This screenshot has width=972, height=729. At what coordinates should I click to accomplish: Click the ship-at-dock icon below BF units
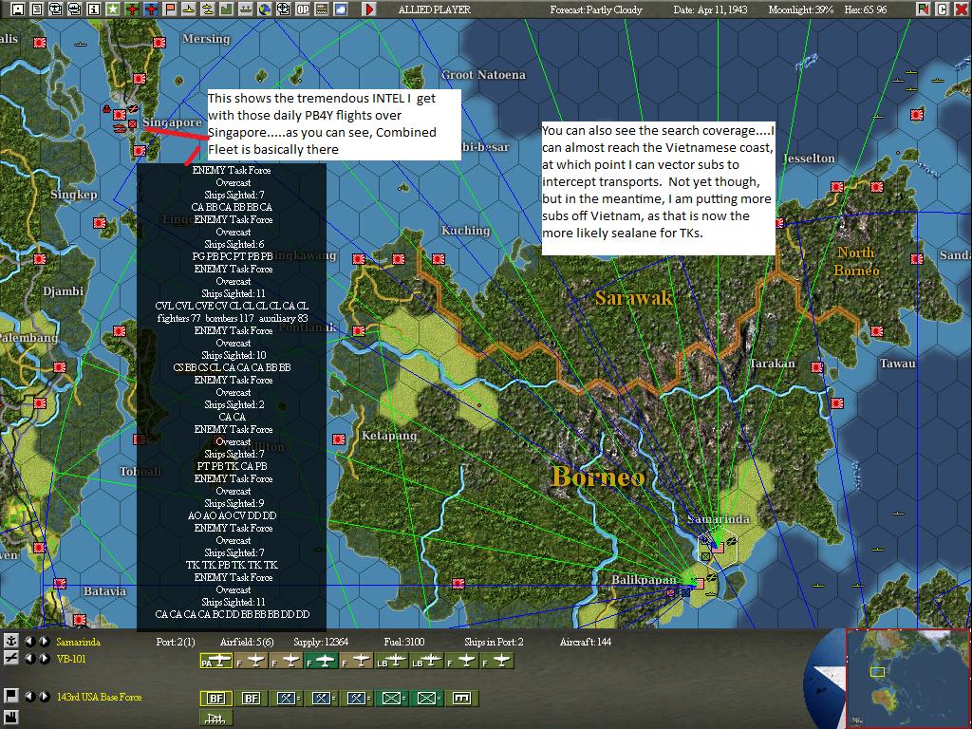[215, 719]
